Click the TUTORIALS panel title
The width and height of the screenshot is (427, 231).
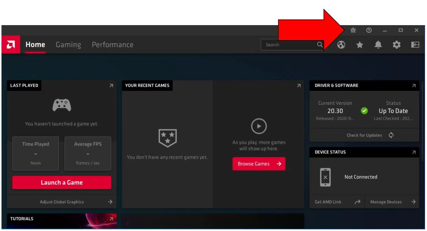(22, 219)
